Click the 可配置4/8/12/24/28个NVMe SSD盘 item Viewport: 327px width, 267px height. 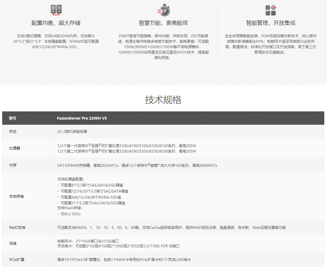click(91, 197)
